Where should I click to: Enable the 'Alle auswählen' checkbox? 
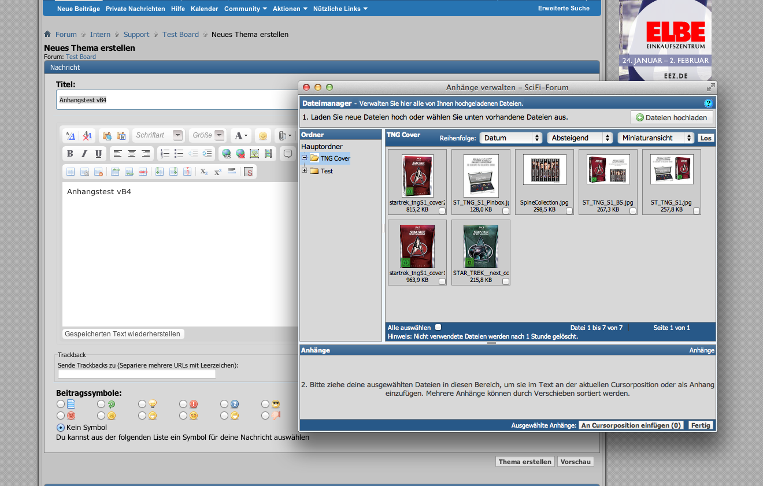coord(438,327)
